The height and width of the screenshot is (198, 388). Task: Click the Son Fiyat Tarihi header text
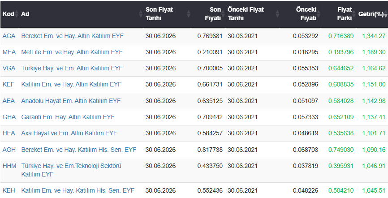pos(159,14)
